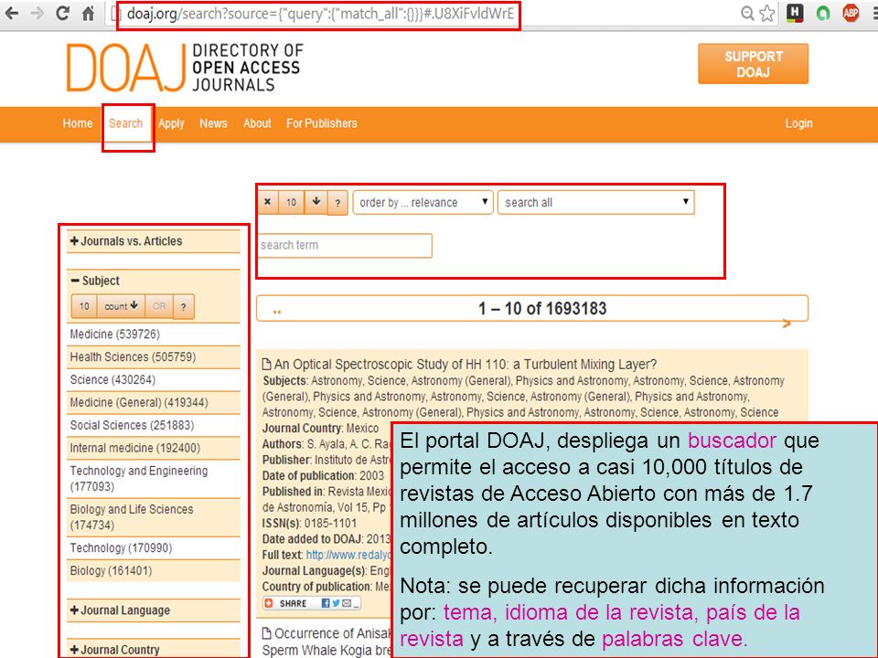
Task: Click the Support DOAJ button
Action: (x=753, y=64)
